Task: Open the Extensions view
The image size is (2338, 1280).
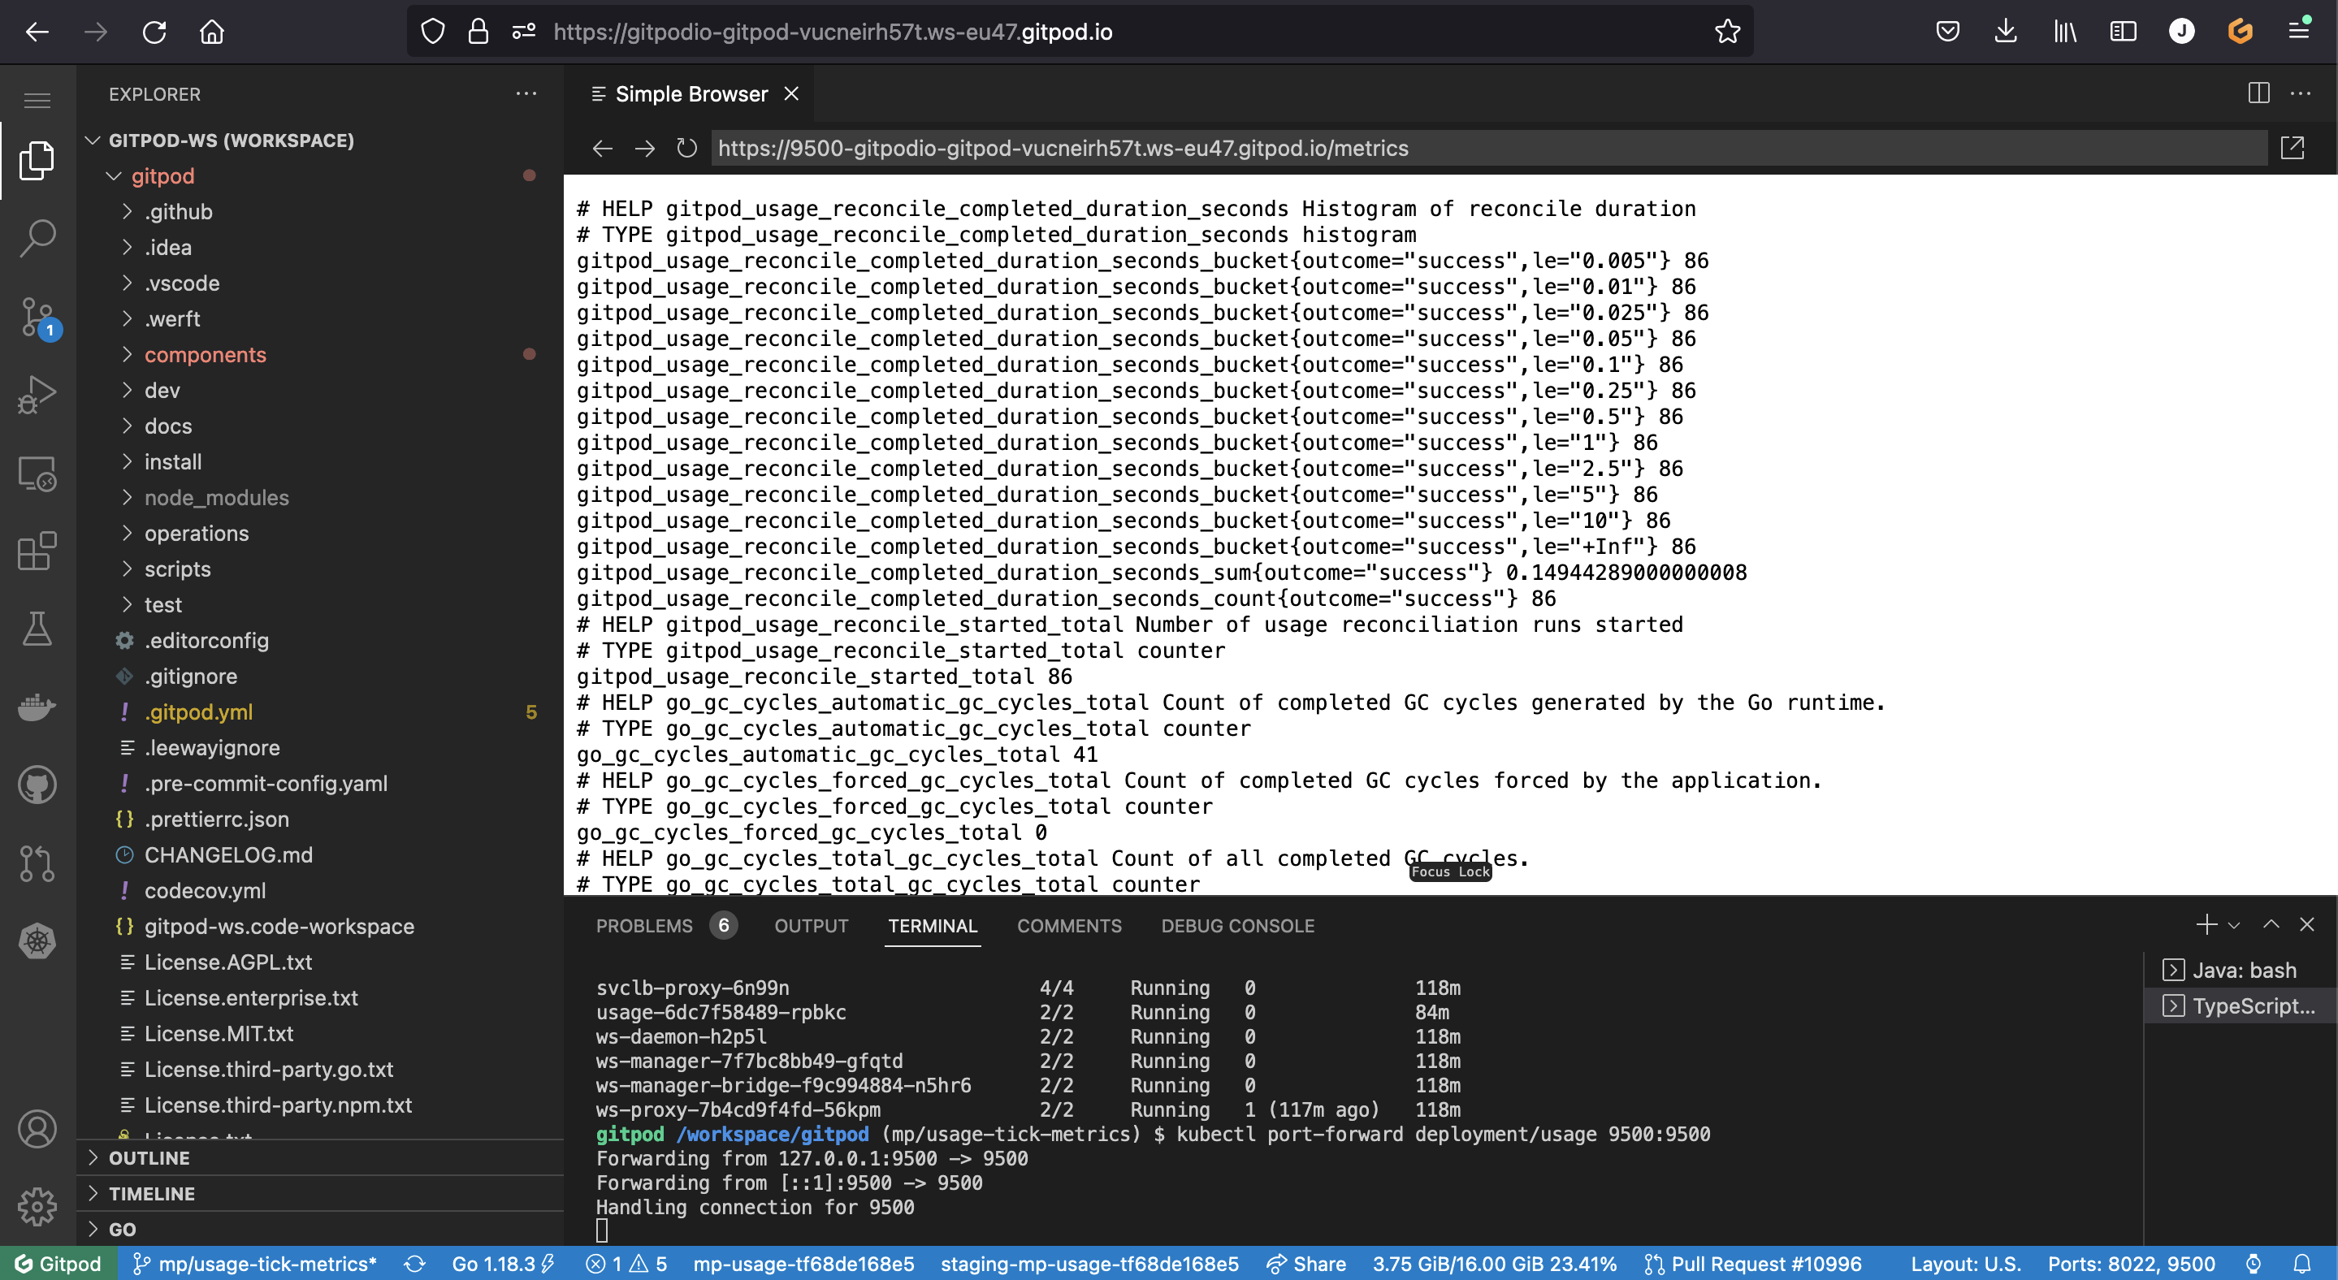Action: (x=37, y=551)
